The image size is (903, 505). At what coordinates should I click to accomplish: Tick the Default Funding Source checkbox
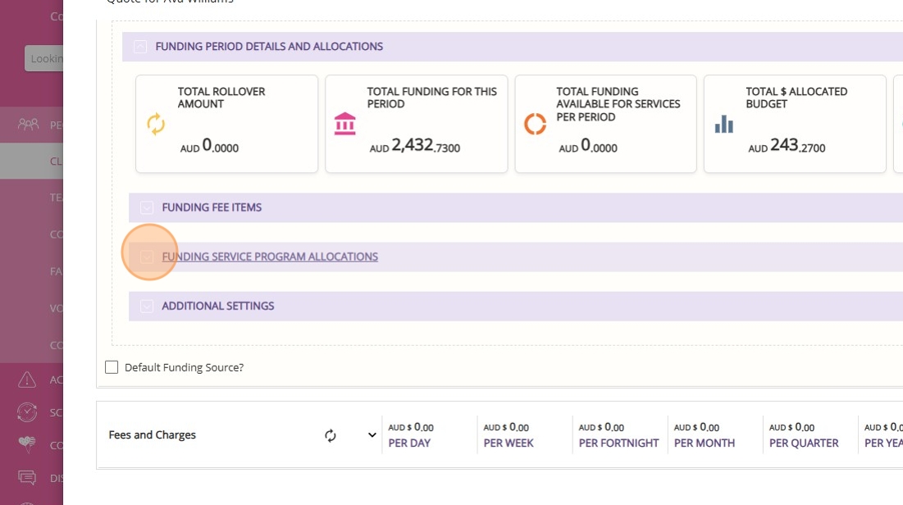point(112,367)
